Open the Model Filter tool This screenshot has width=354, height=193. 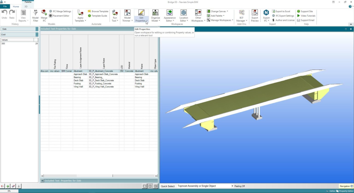click(x=35, y=15)
